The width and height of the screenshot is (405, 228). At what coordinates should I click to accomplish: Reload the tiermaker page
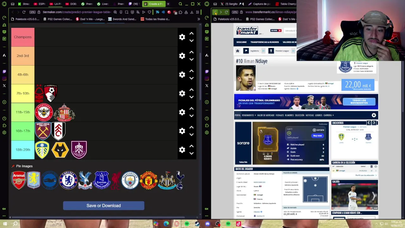pyautogui.click(x=24, y=12)
